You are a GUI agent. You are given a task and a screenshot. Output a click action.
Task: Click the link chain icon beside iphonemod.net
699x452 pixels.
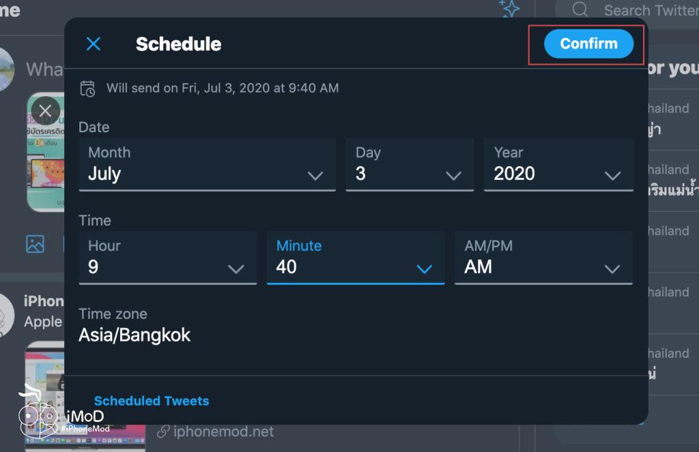[163, 432]
